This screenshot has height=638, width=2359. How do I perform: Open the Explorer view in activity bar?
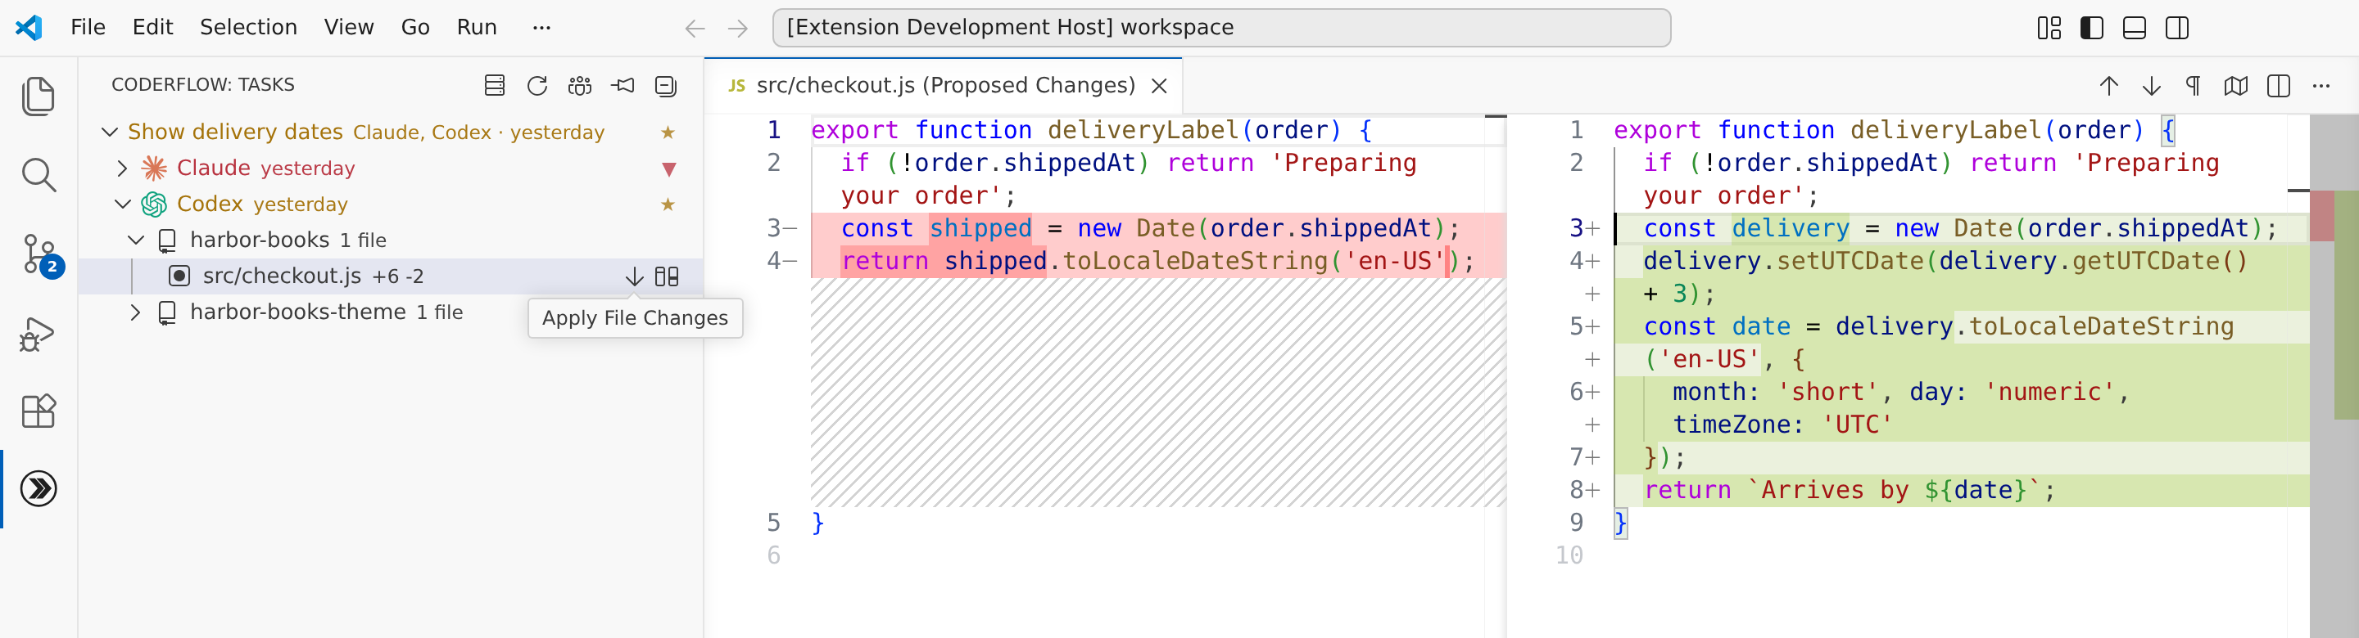[38, 96]
